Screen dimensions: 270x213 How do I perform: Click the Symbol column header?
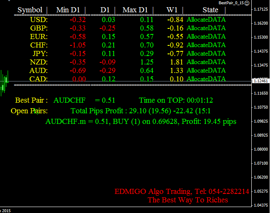pos(30,10)
